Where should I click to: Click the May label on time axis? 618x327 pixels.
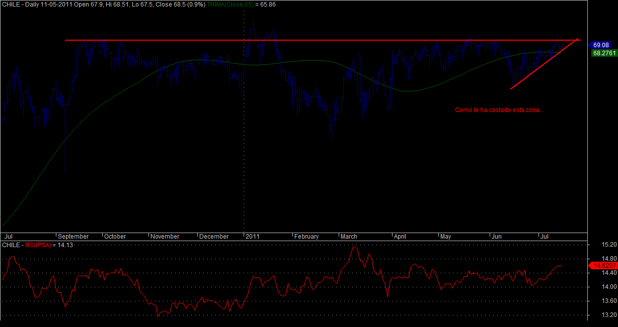[x=446, y=236]
